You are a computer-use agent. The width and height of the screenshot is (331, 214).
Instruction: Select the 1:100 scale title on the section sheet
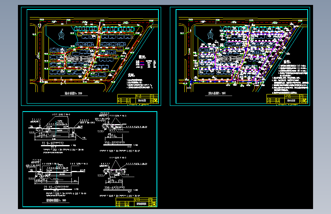coord(56,200)
